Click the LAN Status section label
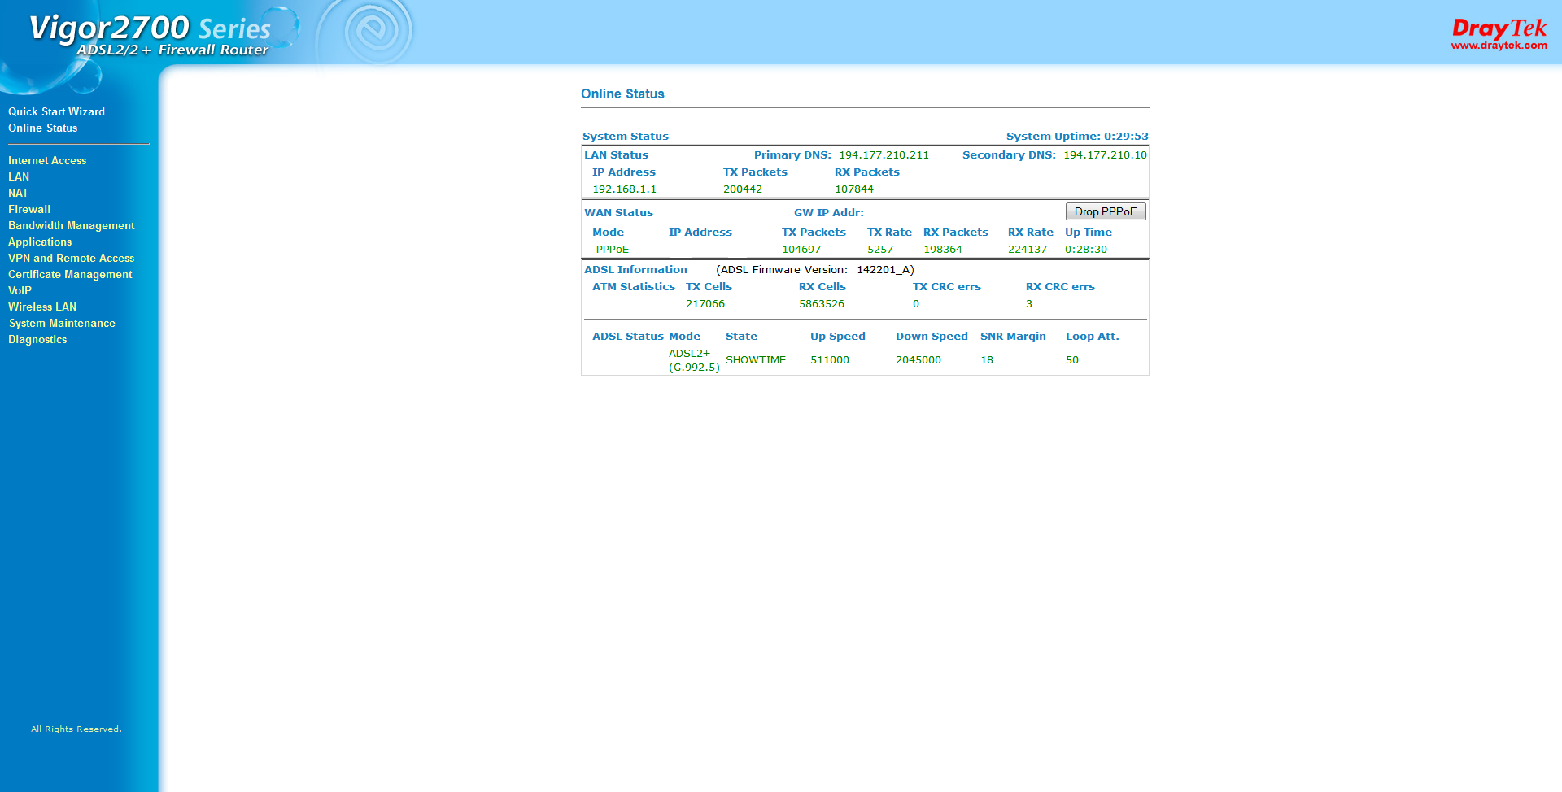 [616, 155]
